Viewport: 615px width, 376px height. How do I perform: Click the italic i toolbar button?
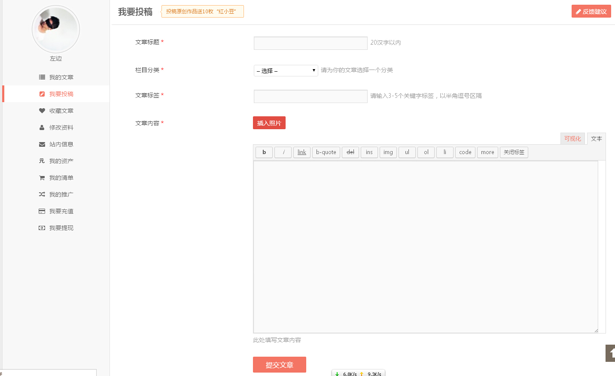283,152
